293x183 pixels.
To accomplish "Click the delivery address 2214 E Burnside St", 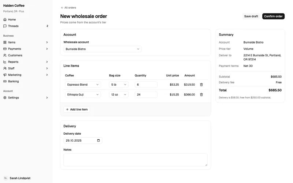I will tap(262, 57).
